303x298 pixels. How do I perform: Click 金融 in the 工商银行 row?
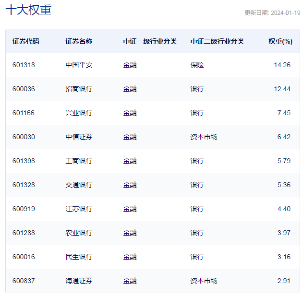pos(130,161)
